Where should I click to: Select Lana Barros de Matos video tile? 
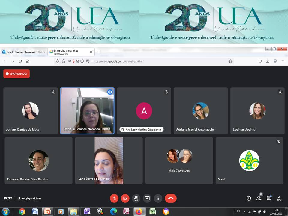pos(109,160)
